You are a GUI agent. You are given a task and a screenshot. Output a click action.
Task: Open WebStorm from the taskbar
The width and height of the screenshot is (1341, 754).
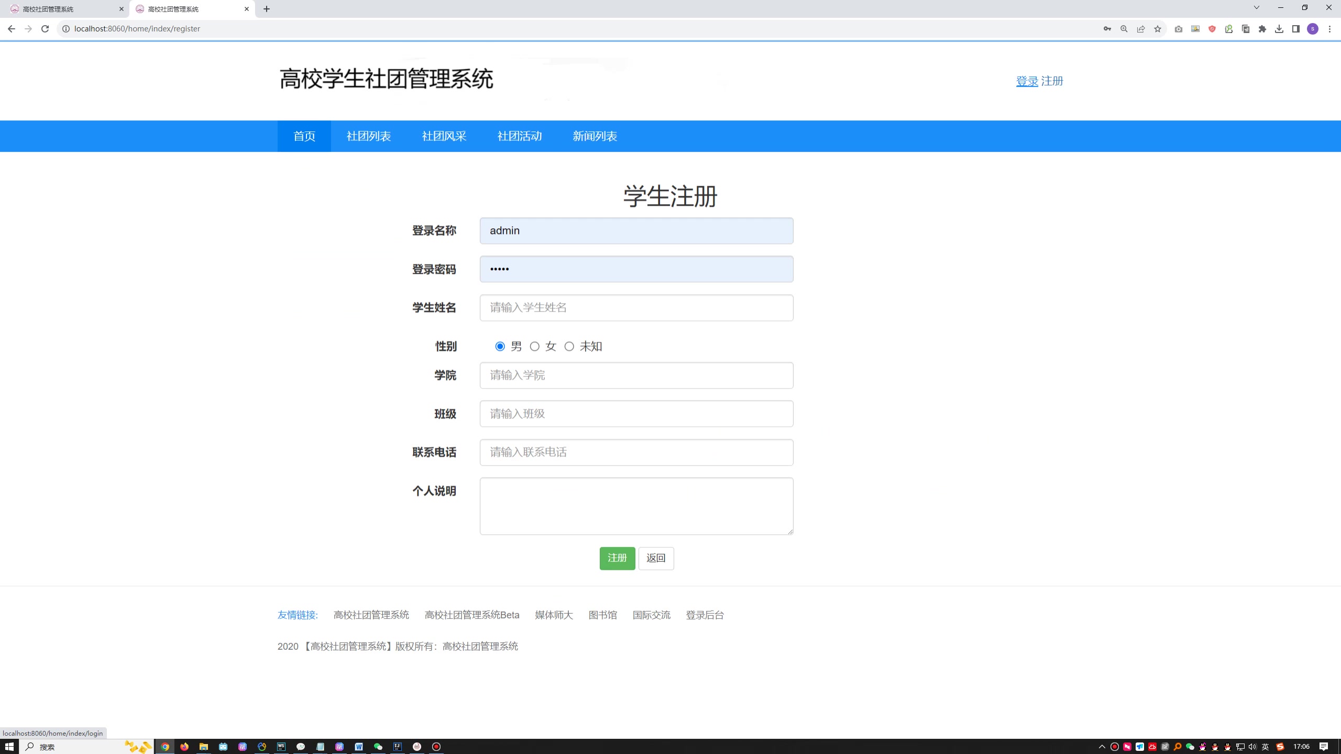281,747
